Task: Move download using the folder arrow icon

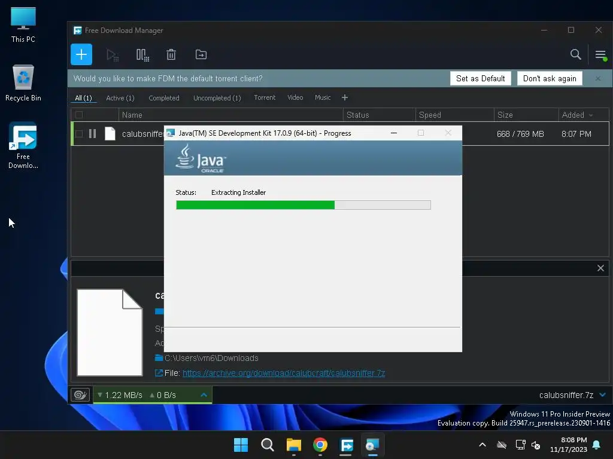Action: tap(201, 54)
